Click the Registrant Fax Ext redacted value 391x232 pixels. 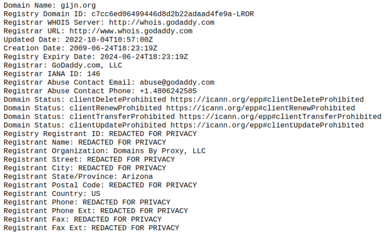[135, 228]
